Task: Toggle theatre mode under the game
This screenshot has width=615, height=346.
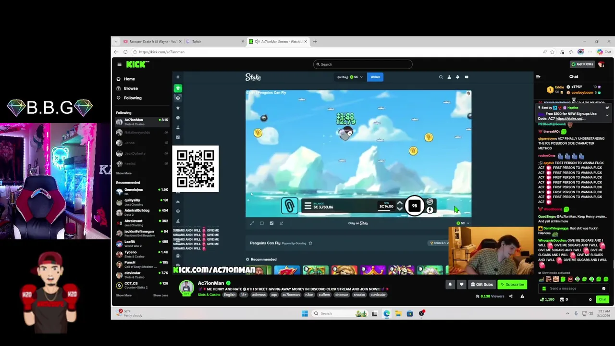Action: [261, 223]
